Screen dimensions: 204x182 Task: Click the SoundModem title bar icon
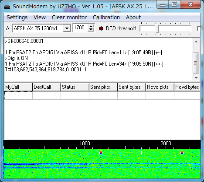pyautogui.click(x=7, y=7)
